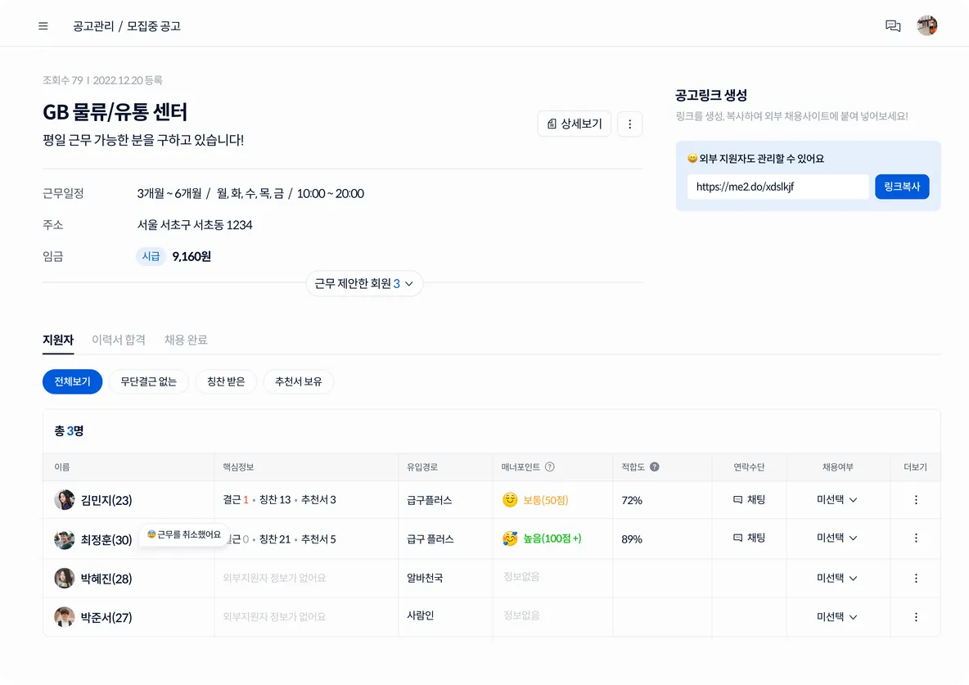Open 미선택 dropdown for 김민지
Image resolution: width=969 pixels, height=685 pixels.
836,499
